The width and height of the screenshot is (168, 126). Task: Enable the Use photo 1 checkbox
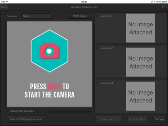(98, 16)
